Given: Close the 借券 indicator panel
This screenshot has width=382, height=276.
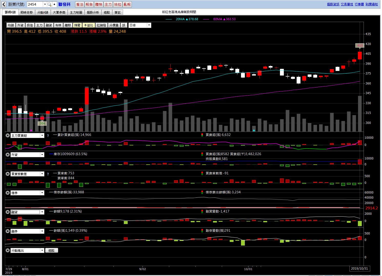Looking at the screenshot, I should pos(8,193).
